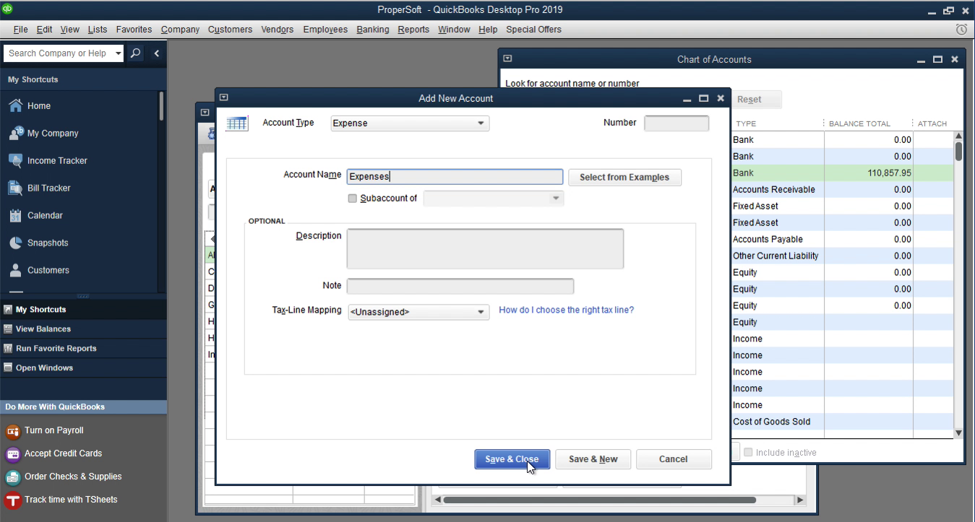Click Save & Close button
This screenshot has width=975, height=522.
click(x=512, y=459)
